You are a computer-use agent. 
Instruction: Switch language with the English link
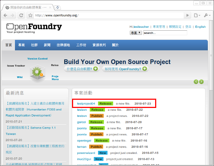(x=200, y=27)
